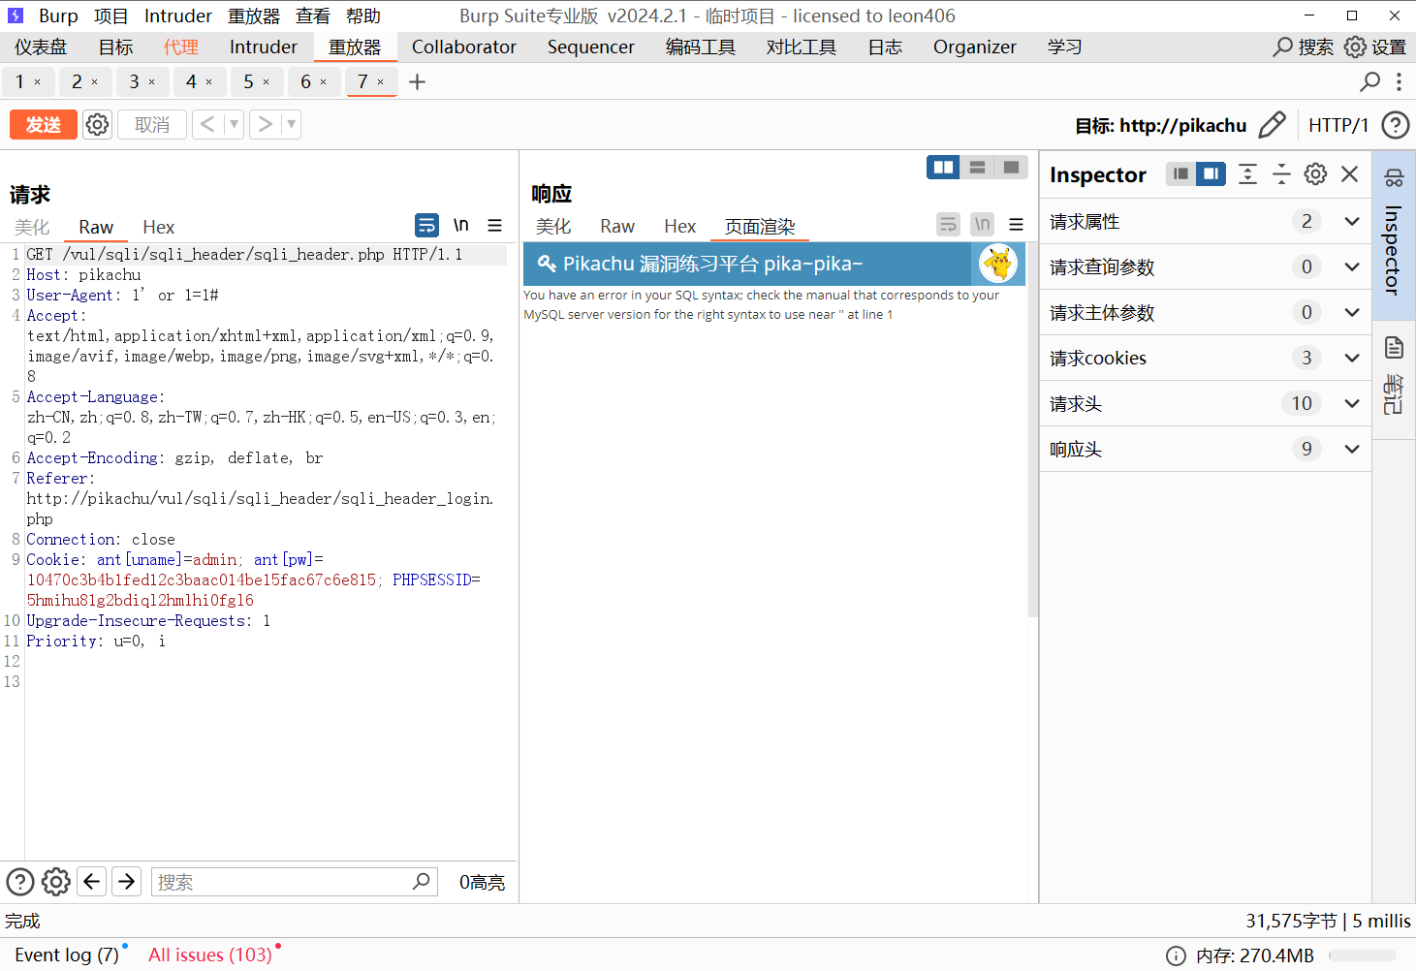
Task: Open Inspector settings gear
Action: pos(1315,173)
